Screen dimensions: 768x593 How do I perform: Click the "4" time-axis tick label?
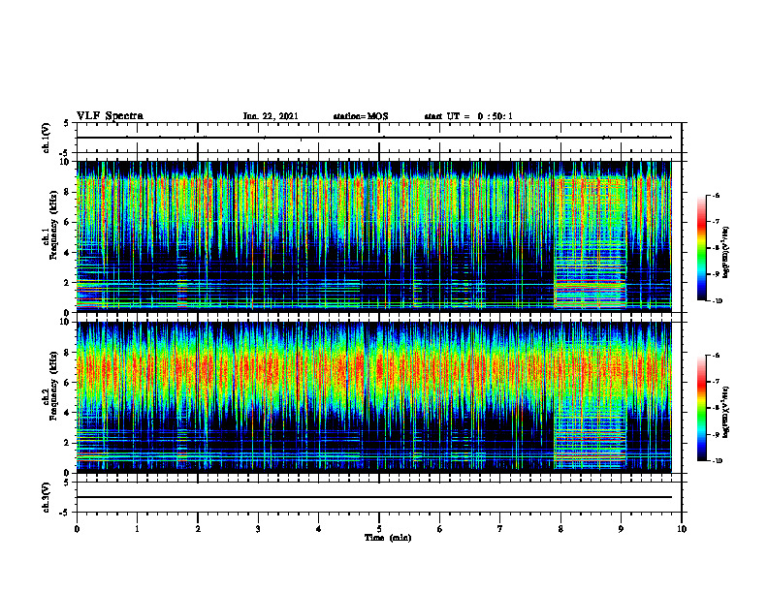tap(319, 528)
